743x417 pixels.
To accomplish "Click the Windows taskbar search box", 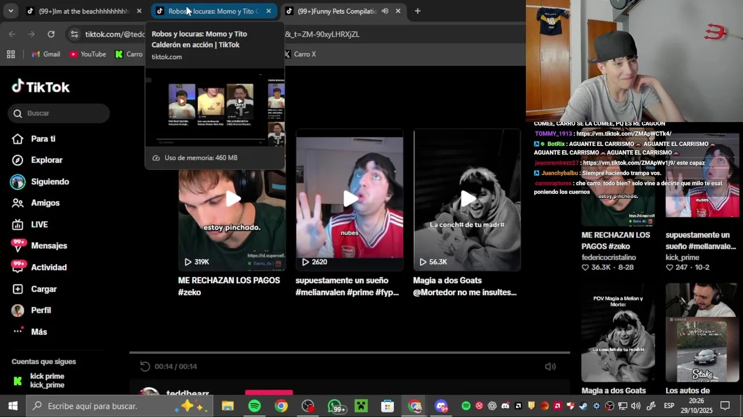I will tap(120, 406).
